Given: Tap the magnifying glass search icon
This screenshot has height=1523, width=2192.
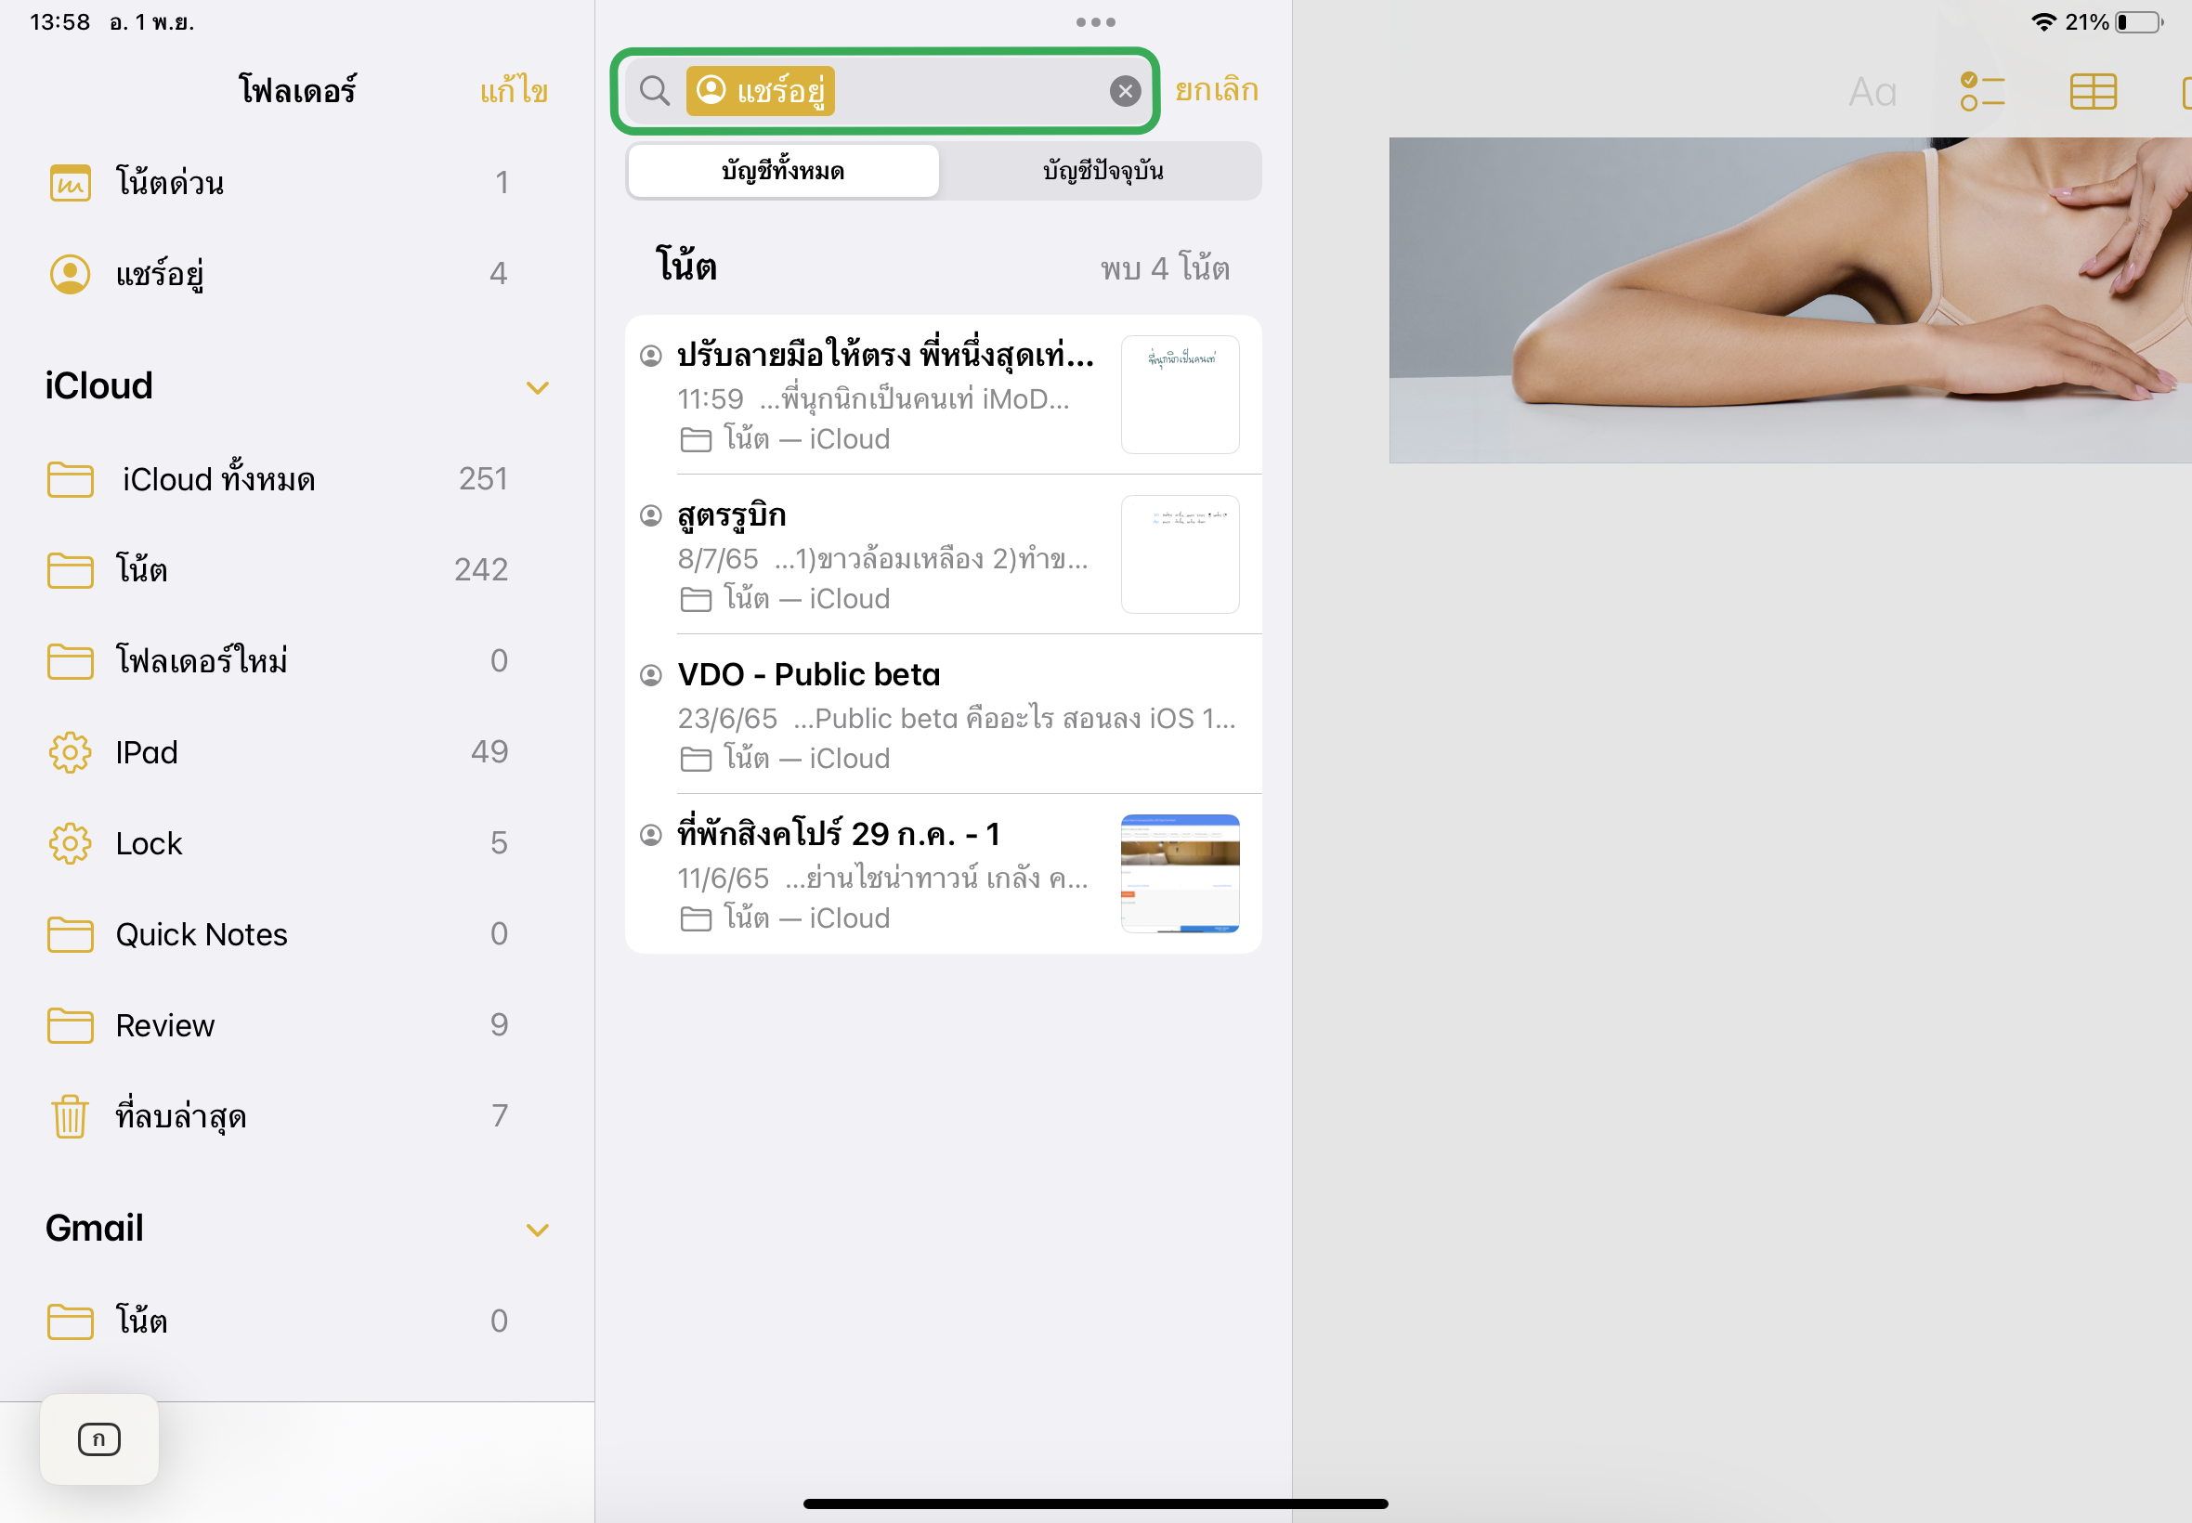Looking at the screenshot, I should click(655, 91).
